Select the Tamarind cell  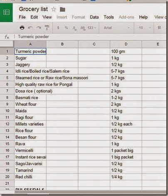click(x=30, y=170)
